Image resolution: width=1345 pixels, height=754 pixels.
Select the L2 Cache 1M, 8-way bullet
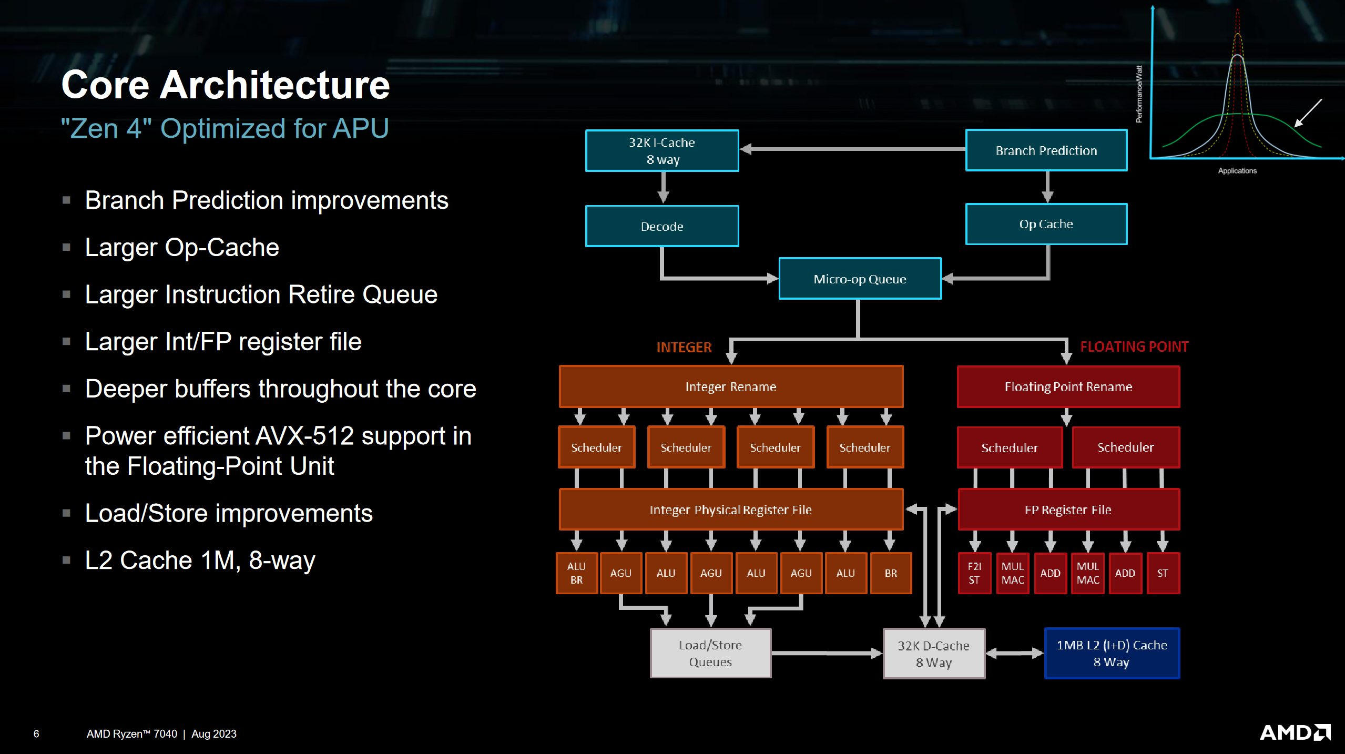point(200,561)
